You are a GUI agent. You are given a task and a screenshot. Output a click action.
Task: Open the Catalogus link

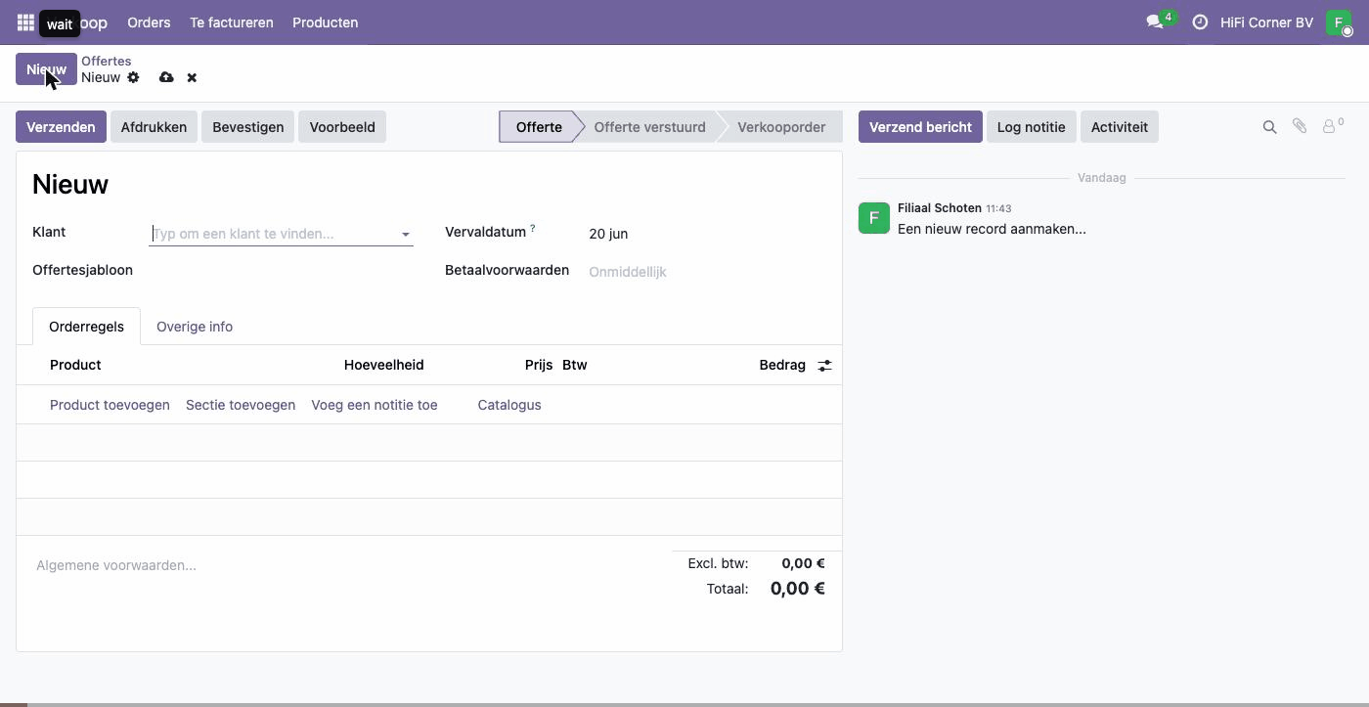click(x=509, y=405)
